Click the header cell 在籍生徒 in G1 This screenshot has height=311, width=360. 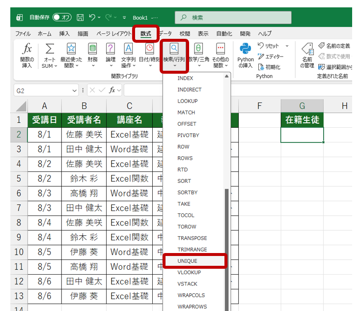(x=302, y=120)
